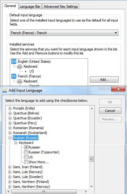Click the OK button
This screenshot has width=127, height=194.
110,102
